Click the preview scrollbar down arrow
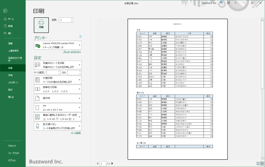The width and height of the screenshot is (265, 167). pyautogui.click(x=262, y=159)
